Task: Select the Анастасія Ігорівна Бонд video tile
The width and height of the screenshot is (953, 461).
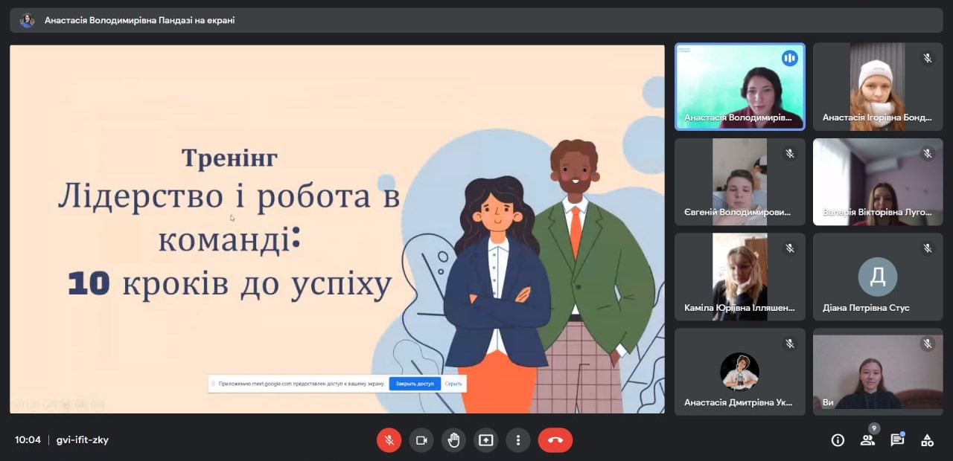Action: coord(878,86)
